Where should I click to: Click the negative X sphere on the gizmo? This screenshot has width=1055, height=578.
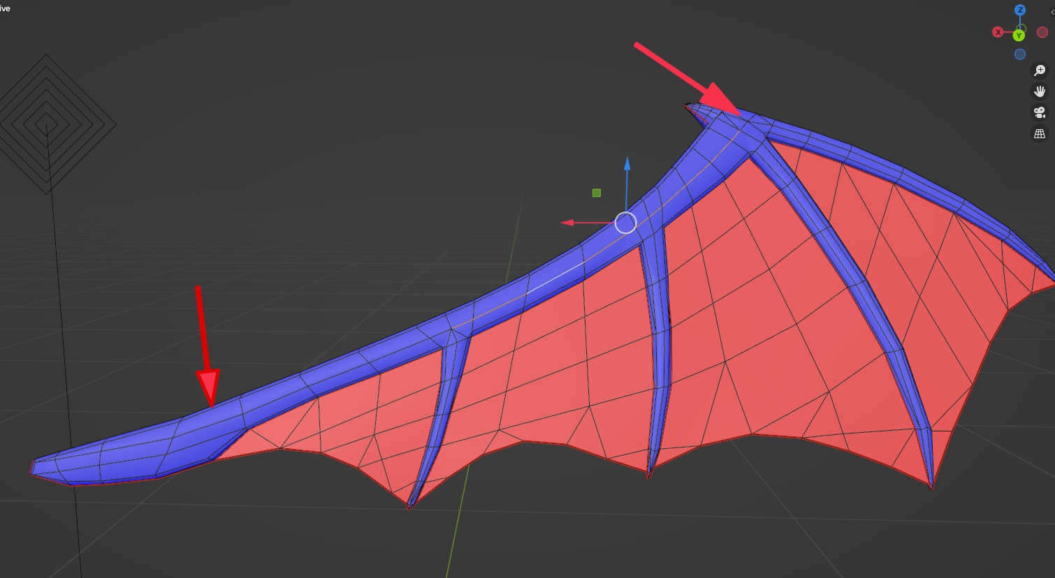tap(1042, 31)
